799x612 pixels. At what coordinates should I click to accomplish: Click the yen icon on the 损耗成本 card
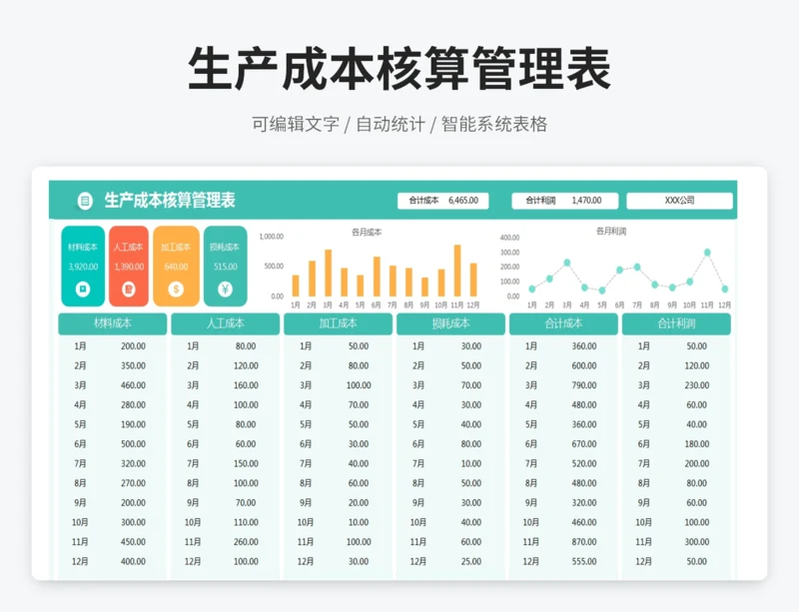pos(225,290)
